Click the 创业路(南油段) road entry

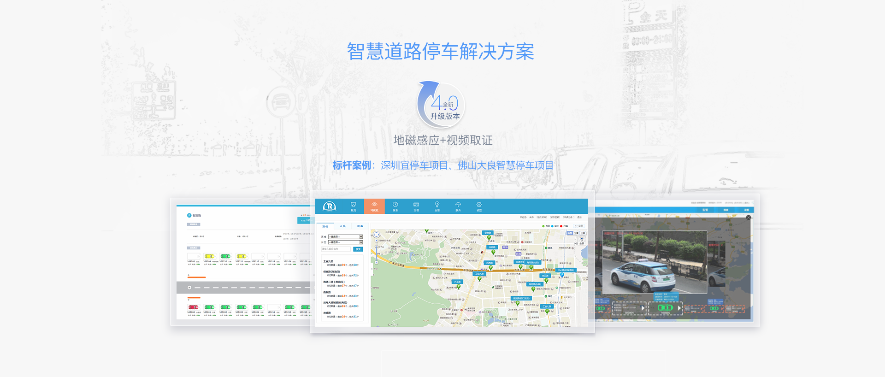pos(331,271)
